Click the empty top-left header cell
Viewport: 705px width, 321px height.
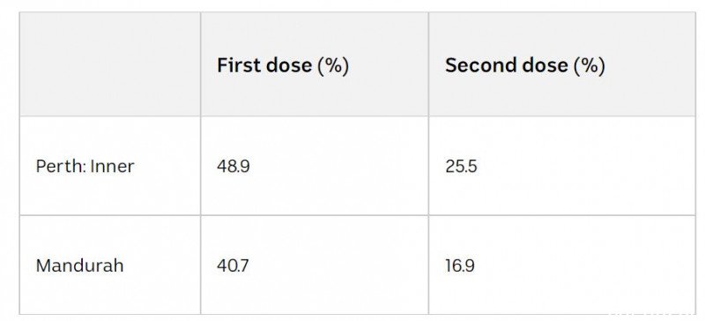(x=110, y=64)
